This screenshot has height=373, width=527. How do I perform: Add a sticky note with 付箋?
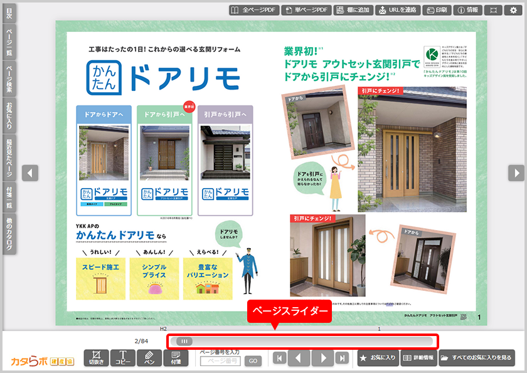(176, 358)
